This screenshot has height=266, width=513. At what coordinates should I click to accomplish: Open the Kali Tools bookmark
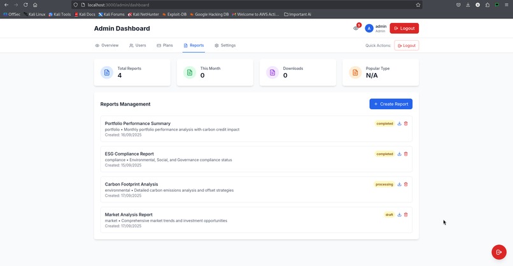click(x=60, y=15)
